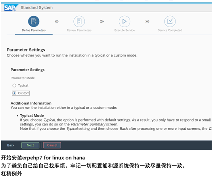Image resolution: width=214 pixels, height=178 pixels.
Task: Click the Standard System title
Action: click(36, 8)
